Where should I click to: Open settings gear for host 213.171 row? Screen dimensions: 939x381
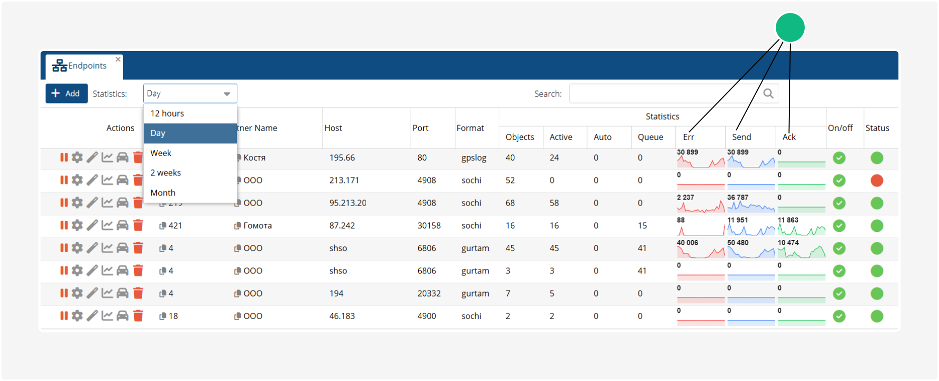77,180
